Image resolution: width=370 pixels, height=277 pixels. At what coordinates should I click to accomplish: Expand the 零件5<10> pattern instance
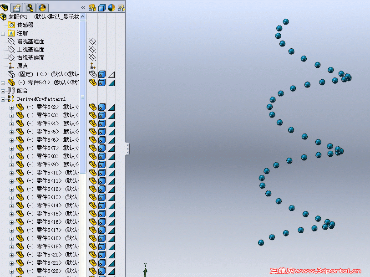click(x=11, y=173)
